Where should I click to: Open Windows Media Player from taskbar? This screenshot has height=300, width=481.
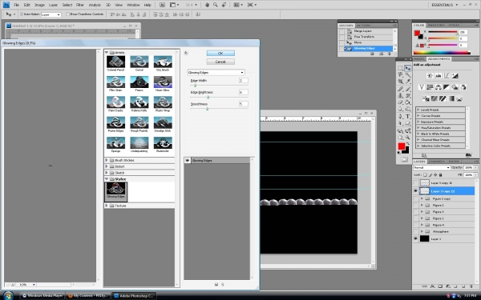42,296
